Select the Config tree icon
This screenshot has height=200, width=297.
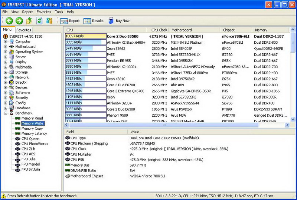12,103
